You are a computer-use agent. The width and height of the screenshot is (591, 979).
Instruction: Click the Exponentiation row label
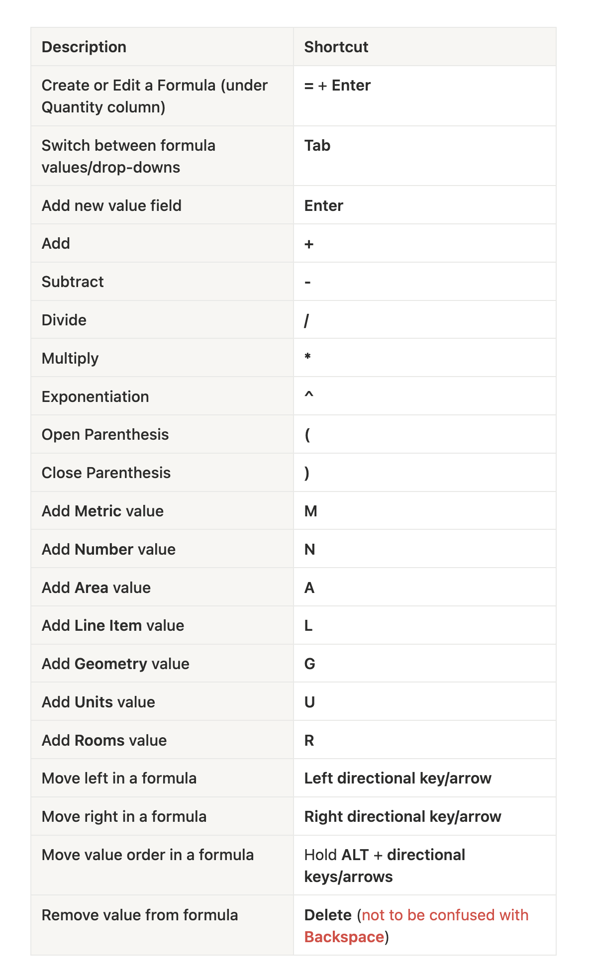[x=95, y=396]
